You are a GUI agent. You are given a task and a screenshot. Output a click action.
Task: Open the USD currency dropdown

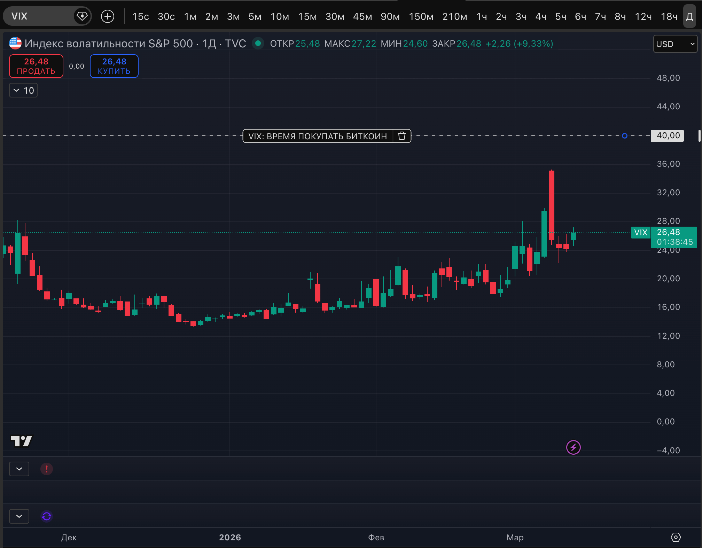point(675,44)
